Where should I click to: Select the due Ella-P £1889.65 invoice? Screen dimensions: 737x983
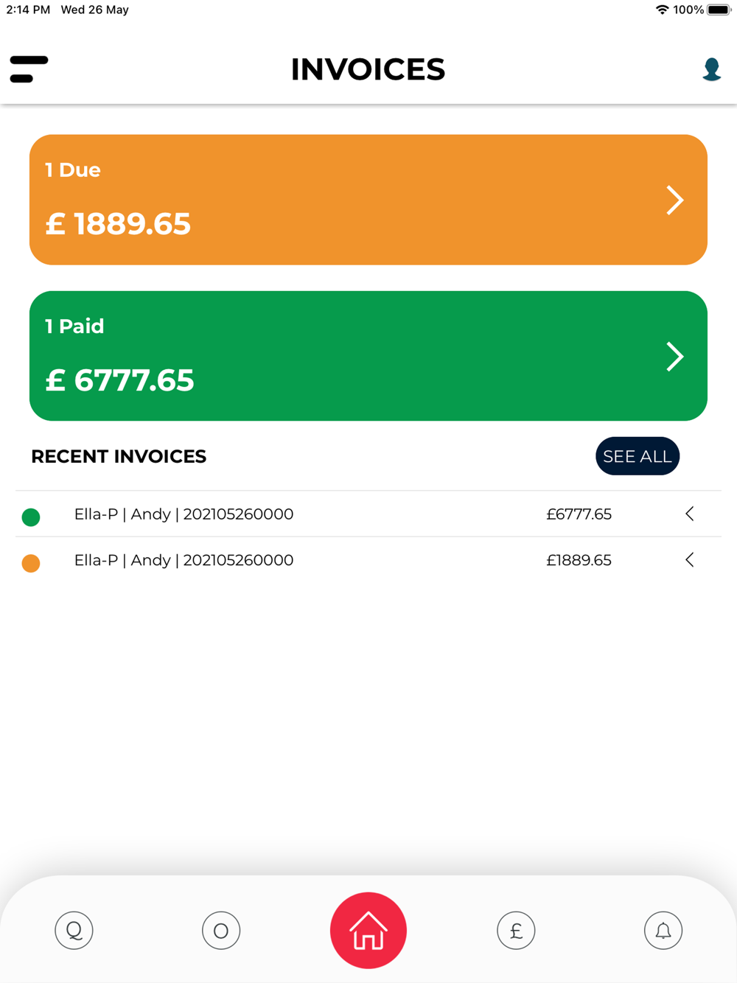pos(368,560)
